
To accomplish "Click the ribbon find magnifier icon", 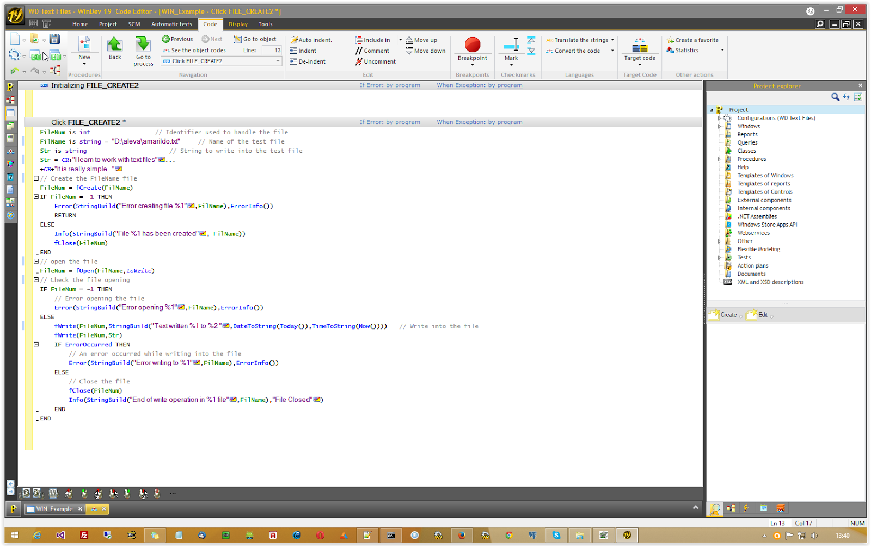I will (x=820, y=24).
